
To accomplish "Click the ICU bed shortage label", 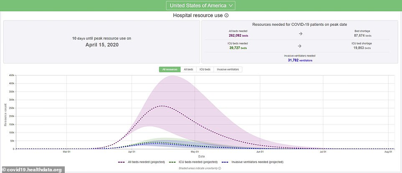I will click(x=361, y=43).
